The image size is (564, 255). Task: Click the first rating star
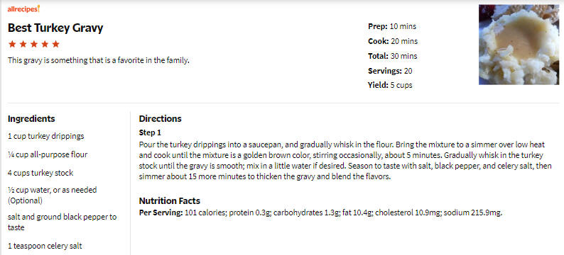click(12, 44)
